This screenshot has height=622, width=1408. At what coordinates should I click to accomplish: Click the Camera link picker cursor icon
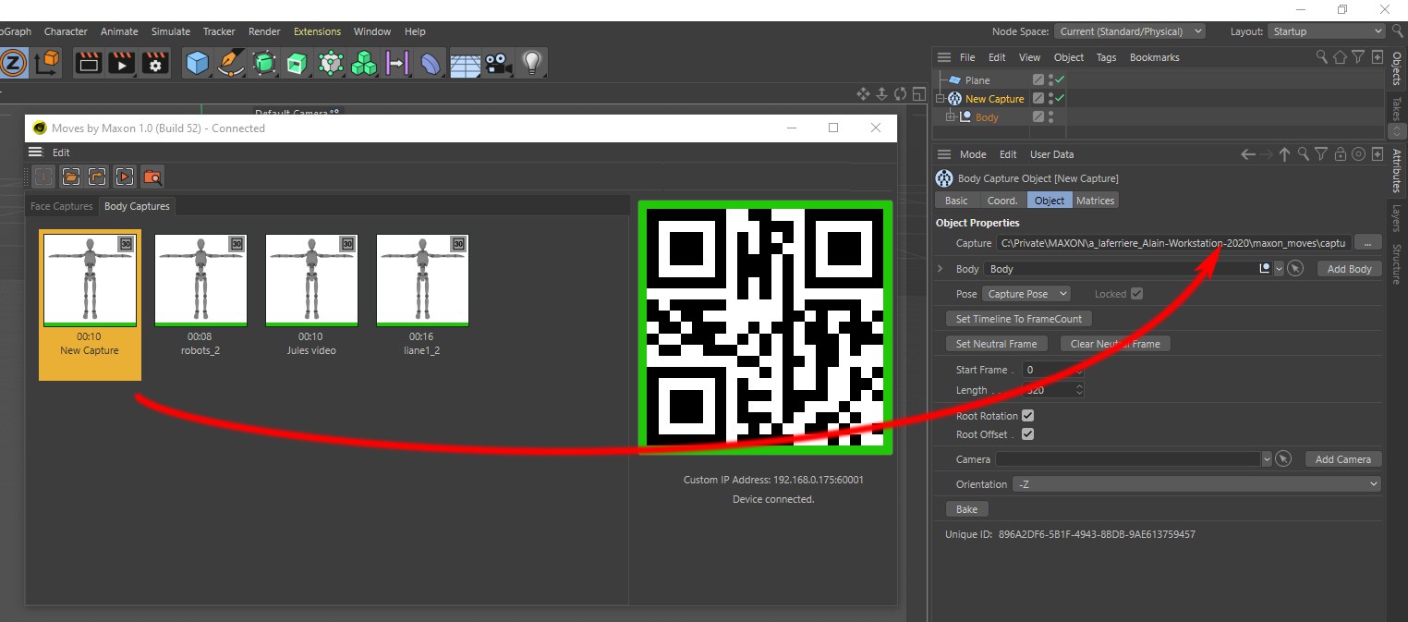point(1282,459)
